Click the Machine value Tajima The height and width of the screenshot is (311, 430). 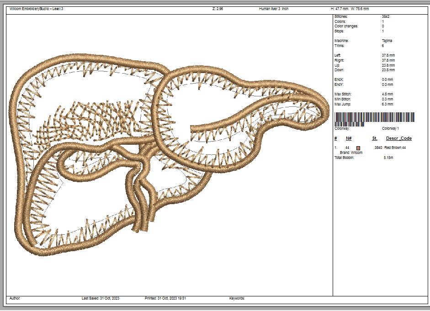387,41
